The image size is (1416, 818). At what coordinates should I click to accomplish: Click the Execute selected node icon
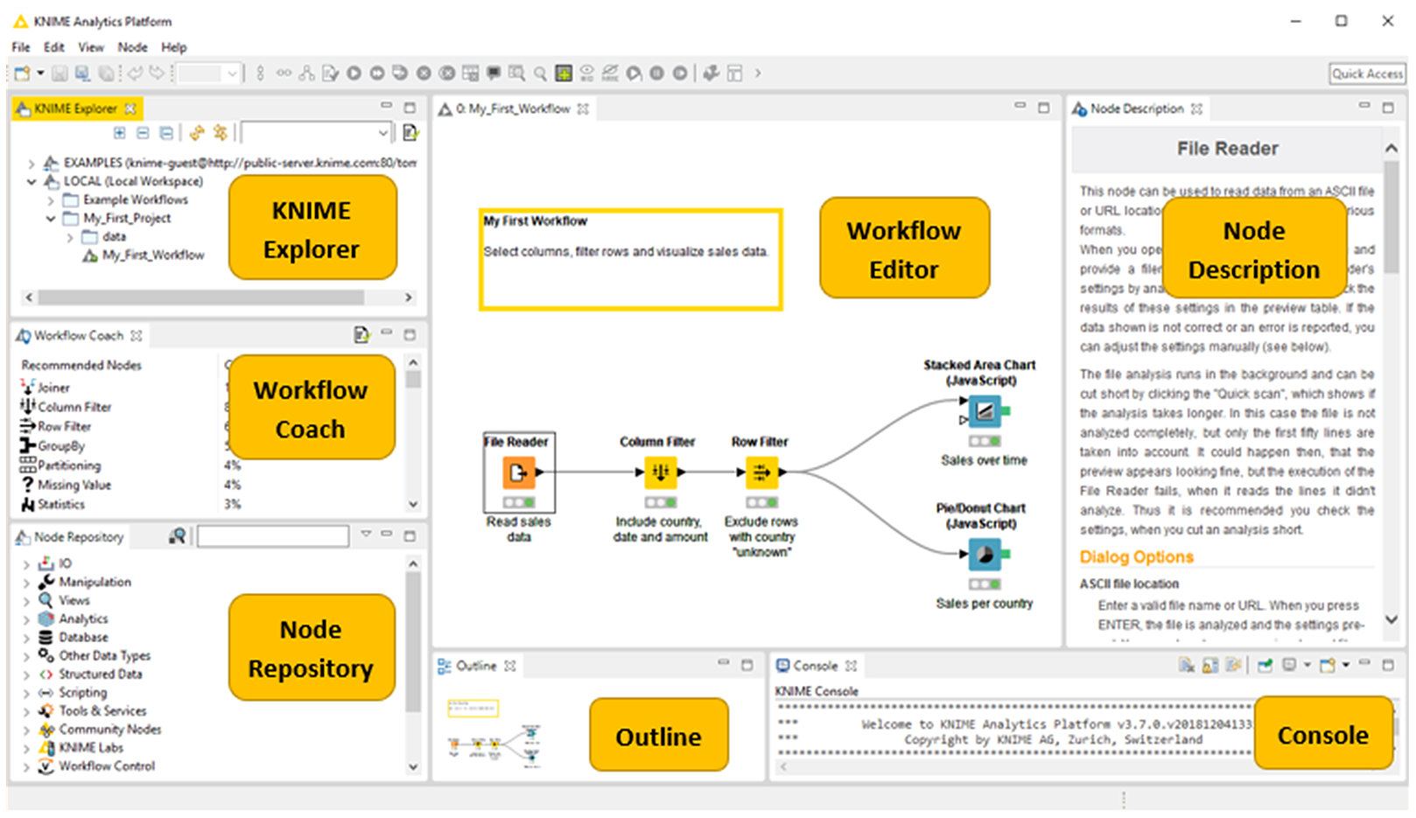(x=354, y=73)
